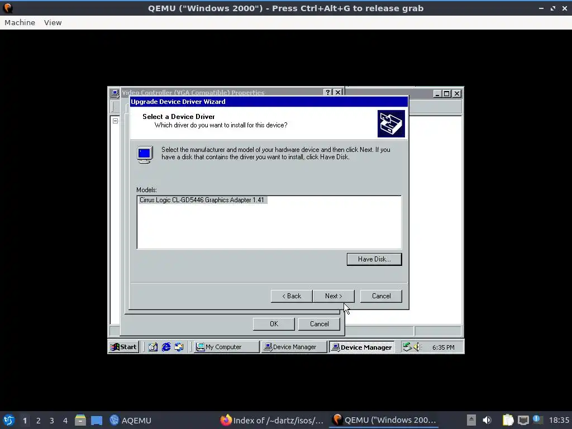Minimize the QEMU host window
572x429 pixels.
(541, 8)
